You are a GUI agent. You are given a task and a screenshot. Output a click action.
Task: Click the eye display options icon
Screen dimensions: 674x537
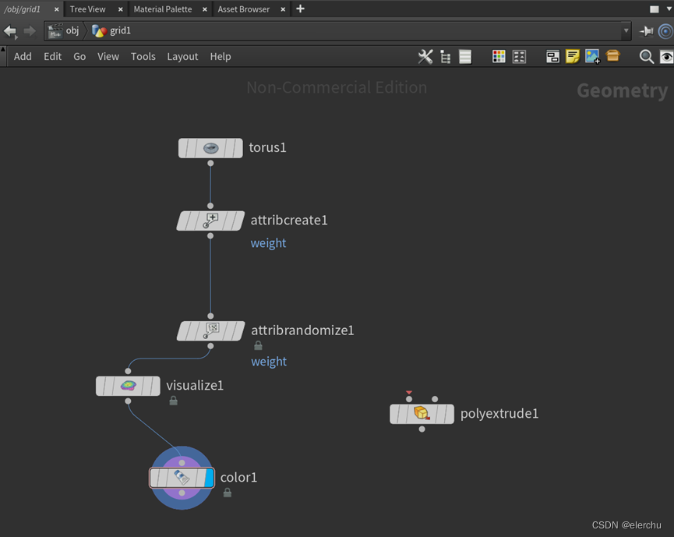tap(666, 57)
